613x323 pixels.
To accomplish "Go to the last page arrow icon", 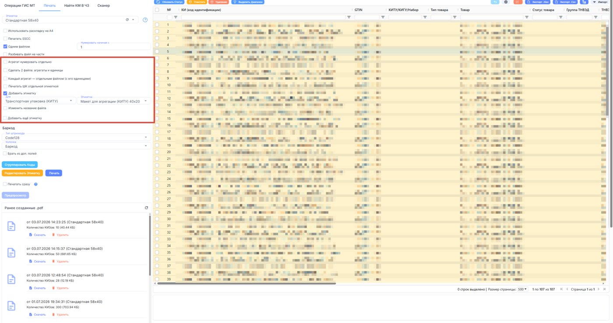I will (604, 289).
